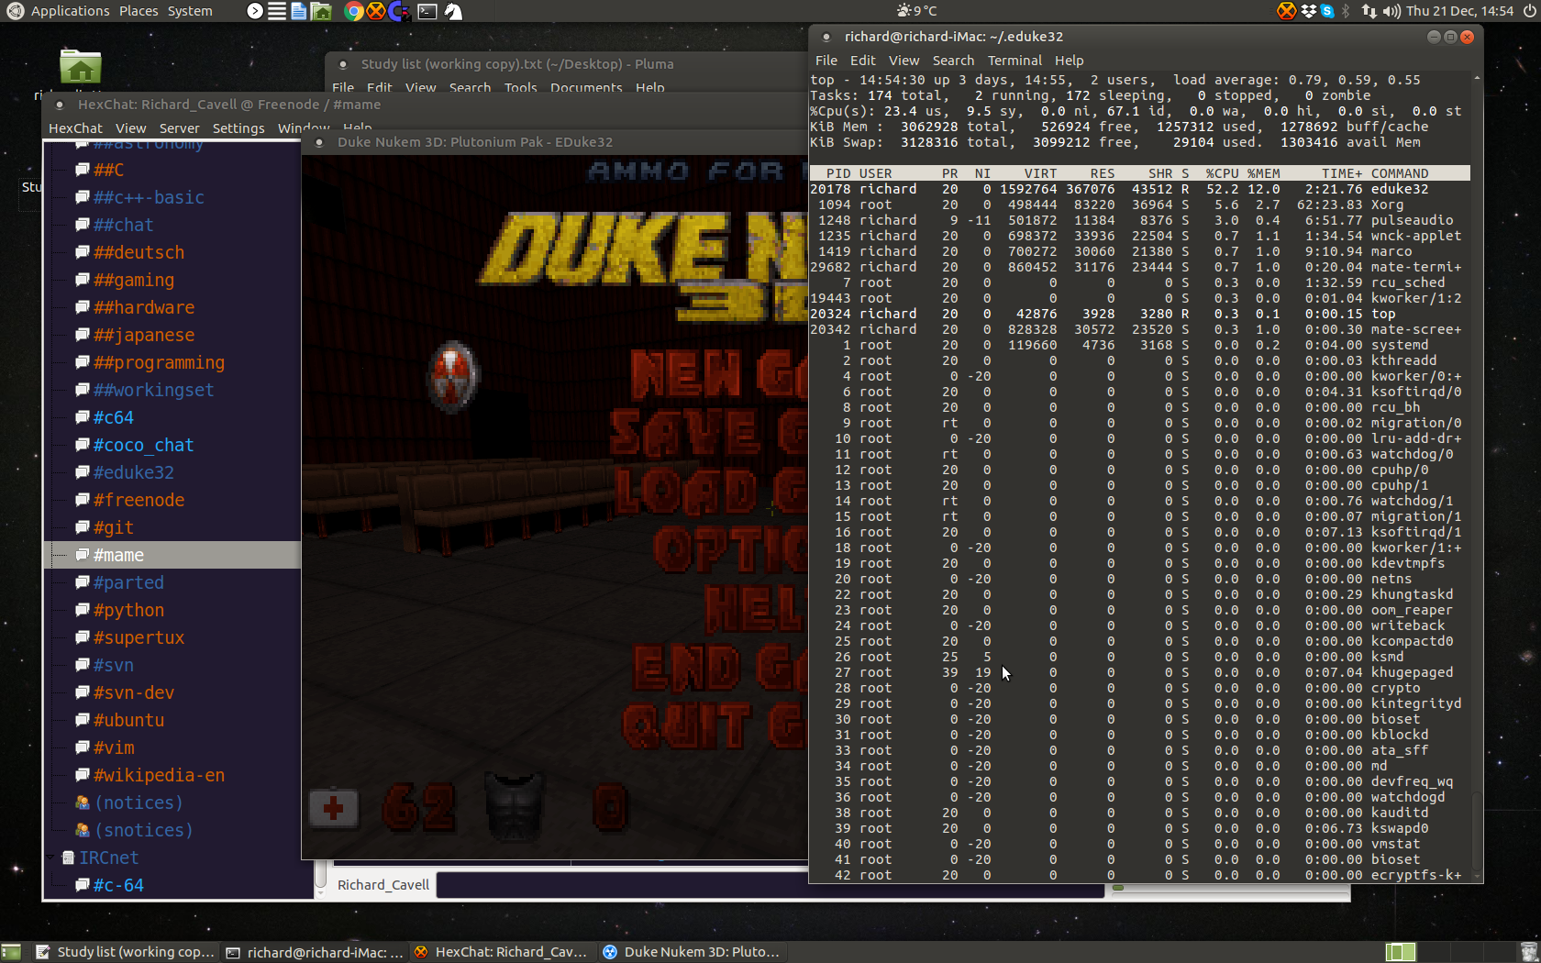This screenshot has height=963, width=1541.
Task: Click the HexChat message input field
Action: pyautogui.click(x=770, y=885)
